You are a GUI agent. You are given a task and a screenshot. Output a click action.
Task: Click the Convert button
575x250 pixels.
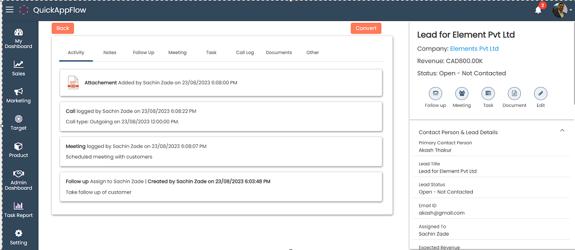tap(366, 28)
